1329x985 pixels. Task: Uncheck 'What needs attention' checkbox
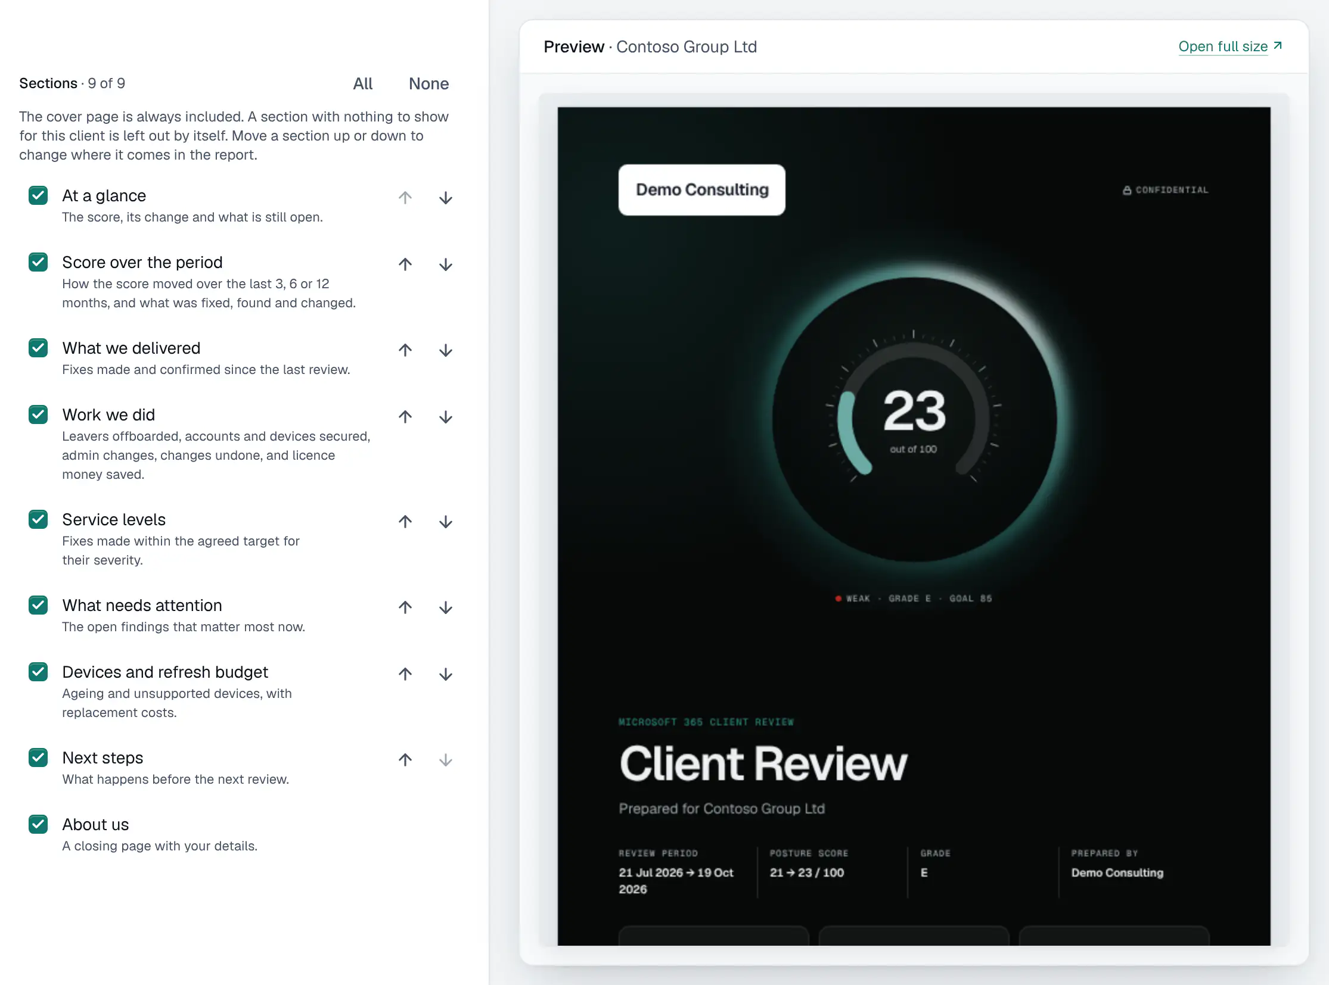38,605
